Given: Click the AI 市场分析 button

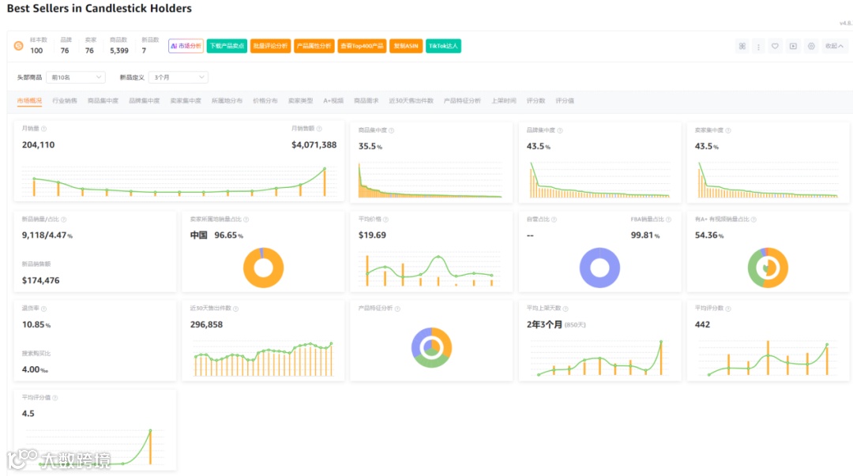Looking at the screenshot, I should click(x=186, y=47).
